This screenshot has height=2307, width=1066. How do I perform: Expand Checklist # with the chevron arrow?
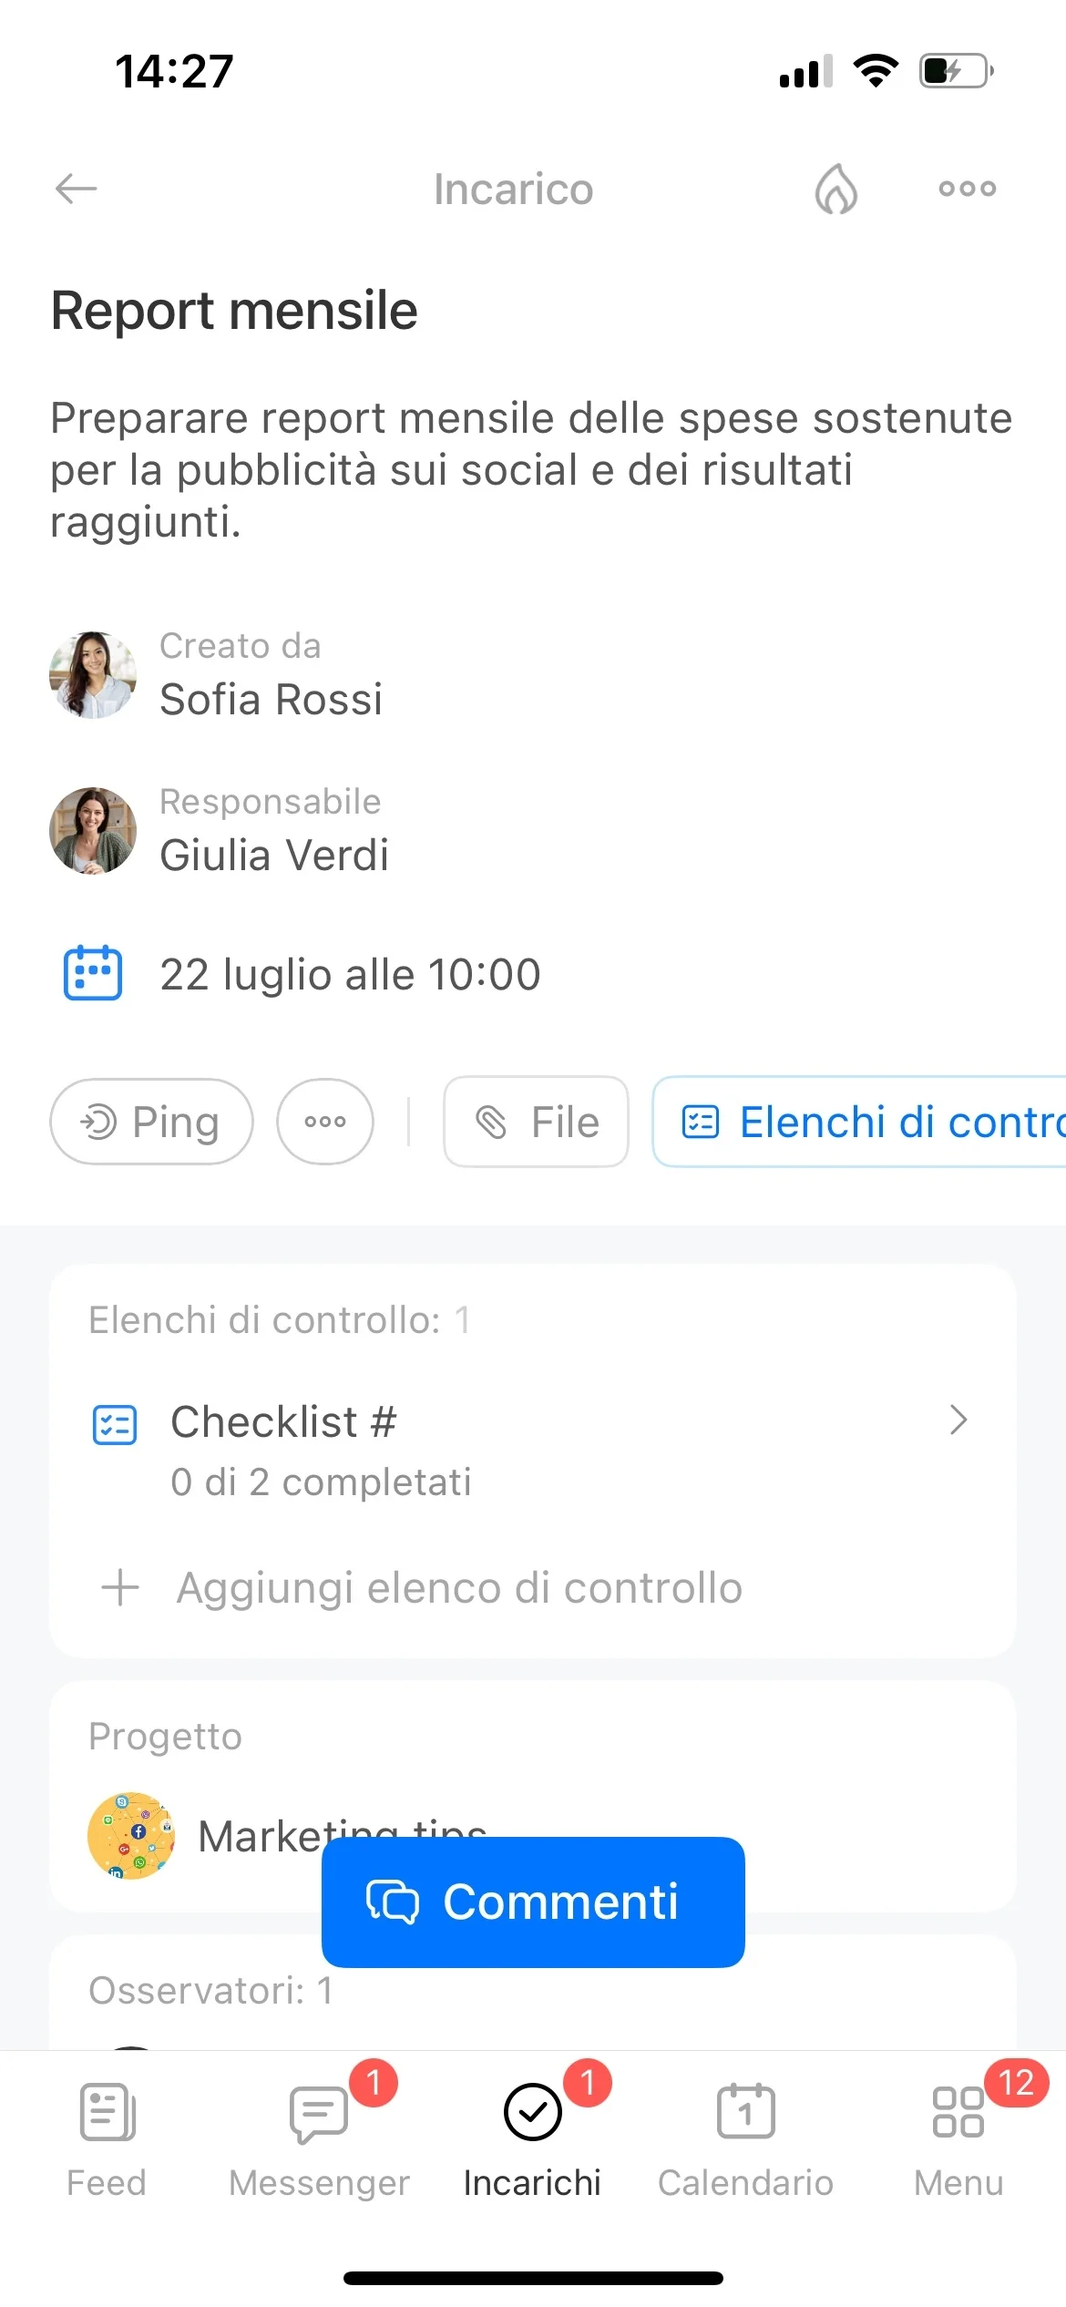click(958, 1420)
